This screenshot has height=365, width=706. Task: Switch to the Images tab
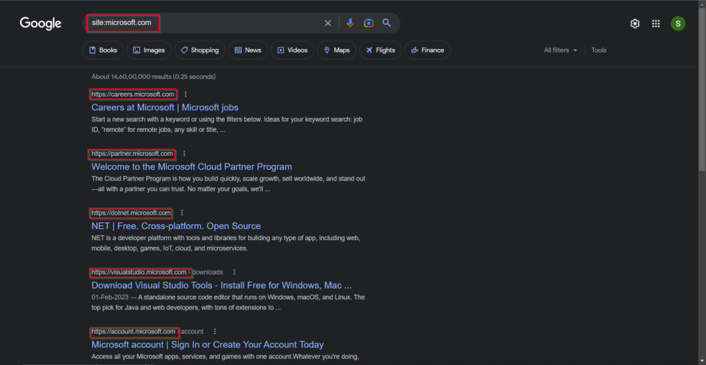point(149,50)
